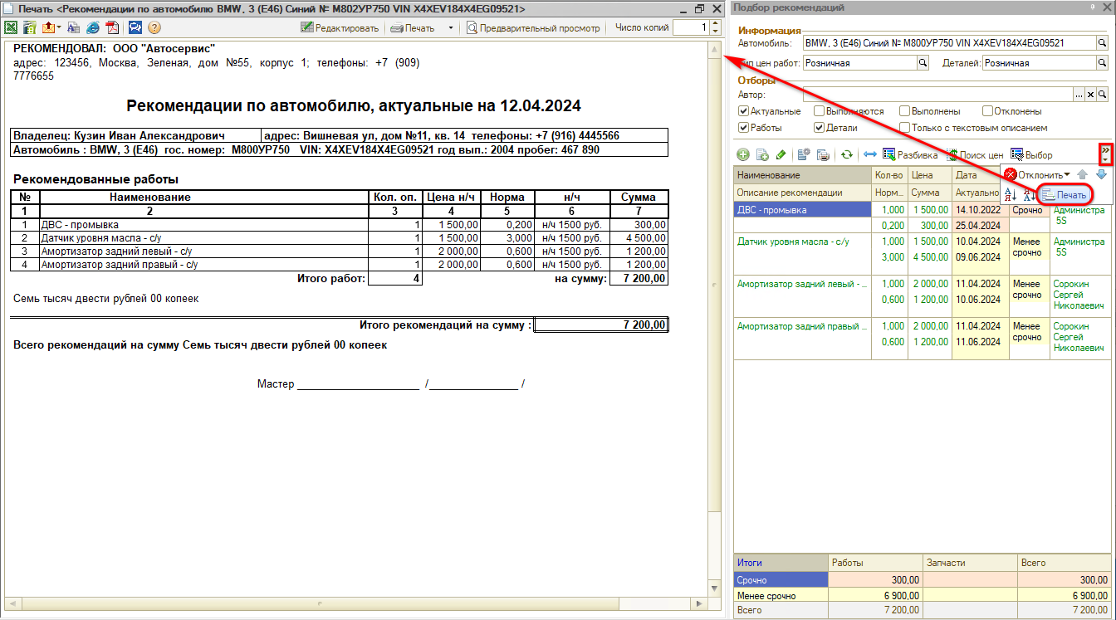Image resolution: width=1116 pixels, height=620 pixels.
Task: Check the Отклонены filter checkbox
Action: pyautogui.click(x=988, y=111)
